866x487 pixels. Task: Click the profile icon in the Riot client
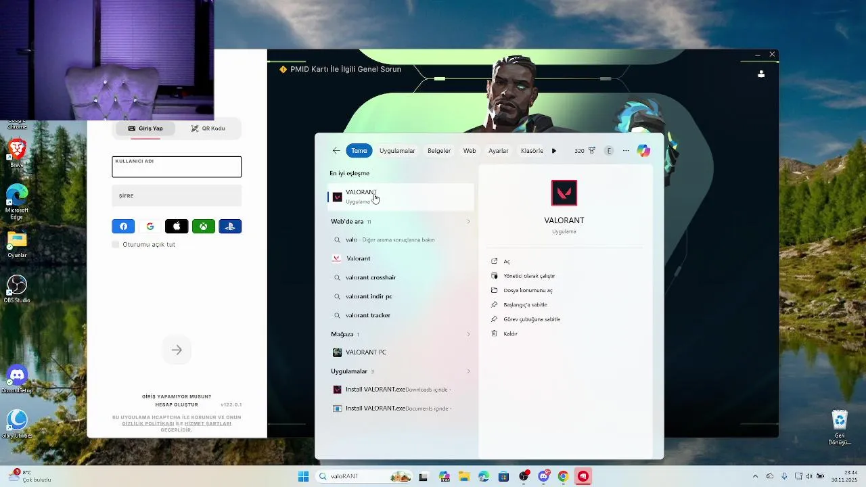point(762,74)
